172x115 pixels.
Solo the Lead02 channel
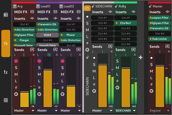click(x=63, y=68)
